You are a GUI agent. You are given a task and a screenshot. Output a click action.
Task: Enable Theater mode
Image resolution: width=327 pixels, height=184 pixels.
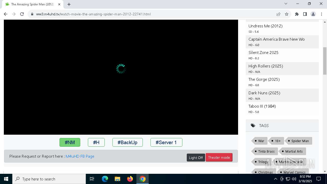219,157
